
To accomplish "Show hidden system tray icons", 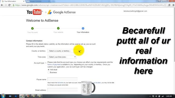I will point(150,96).
